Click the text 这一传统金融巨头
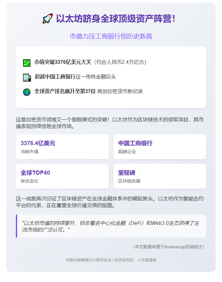 96,77
